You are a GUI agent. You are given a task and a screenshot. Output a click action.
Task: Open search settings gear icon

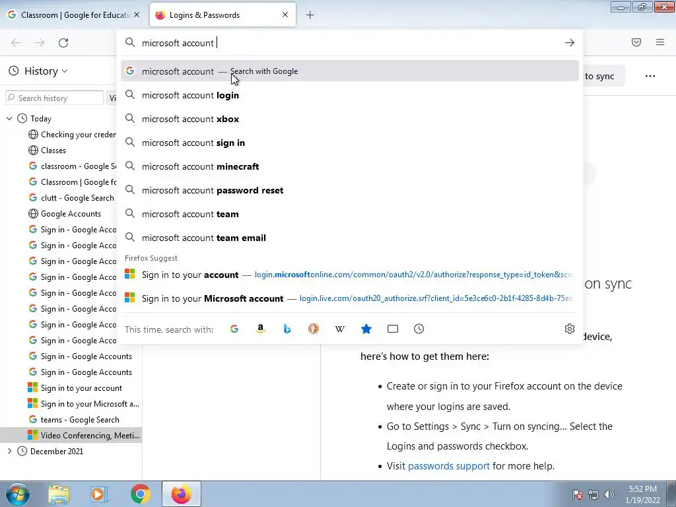coord(570,329)
